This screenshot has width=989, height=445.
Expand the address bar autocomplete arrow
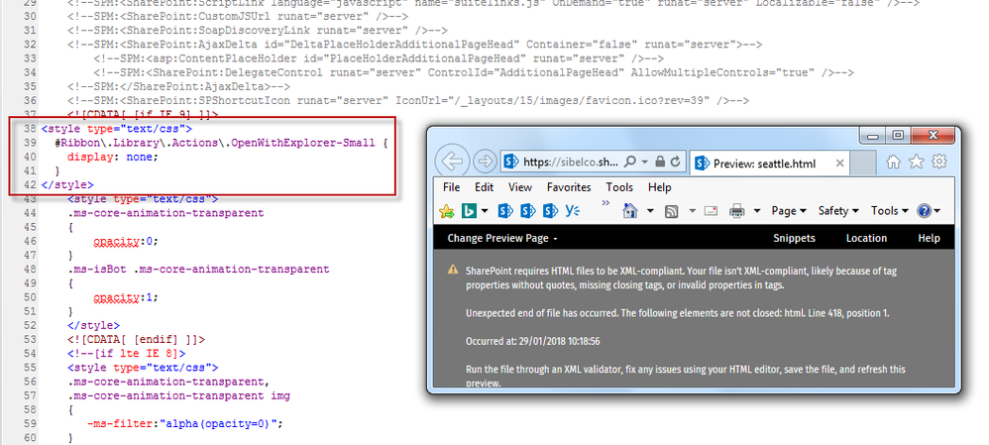(644, 163)
